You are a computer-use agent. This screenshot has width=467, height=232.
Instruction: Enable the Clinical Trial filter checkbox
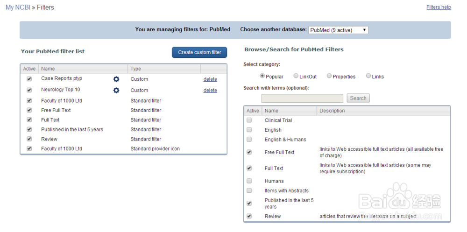pos(249,120)
